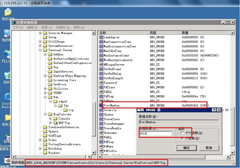
Task: Click the dialog help question mark button
Action: [x=214, y=110]
